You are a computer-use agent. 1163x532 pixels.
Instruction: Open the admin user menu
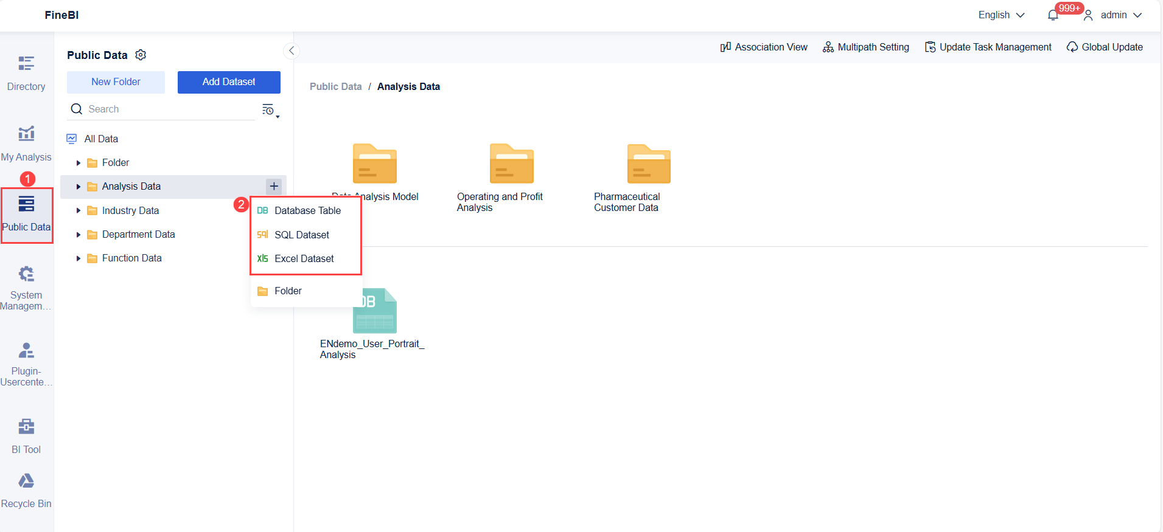click(1113, 15)
